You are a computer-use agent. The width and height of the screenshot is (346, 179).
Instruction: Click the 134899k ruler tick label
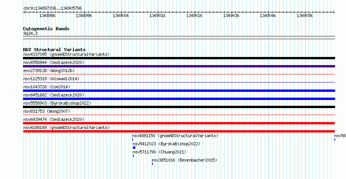tap(84, 16)
